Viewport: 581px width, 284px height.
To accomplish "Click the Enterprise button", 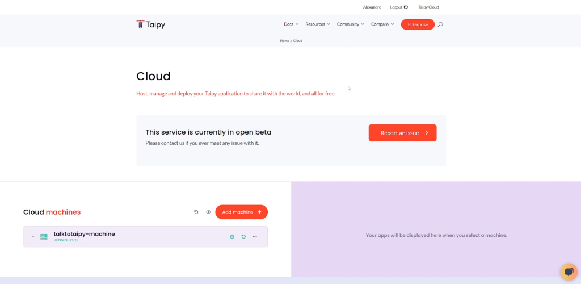I will click(x=418, y=24).
